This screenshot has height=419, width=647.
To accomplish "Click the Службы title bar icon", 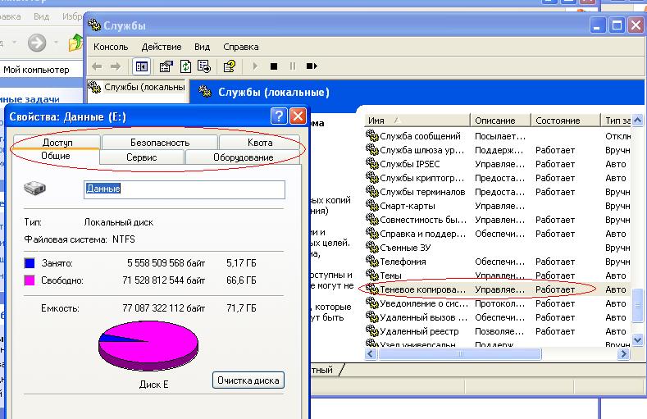I will (x=94, y=25).
